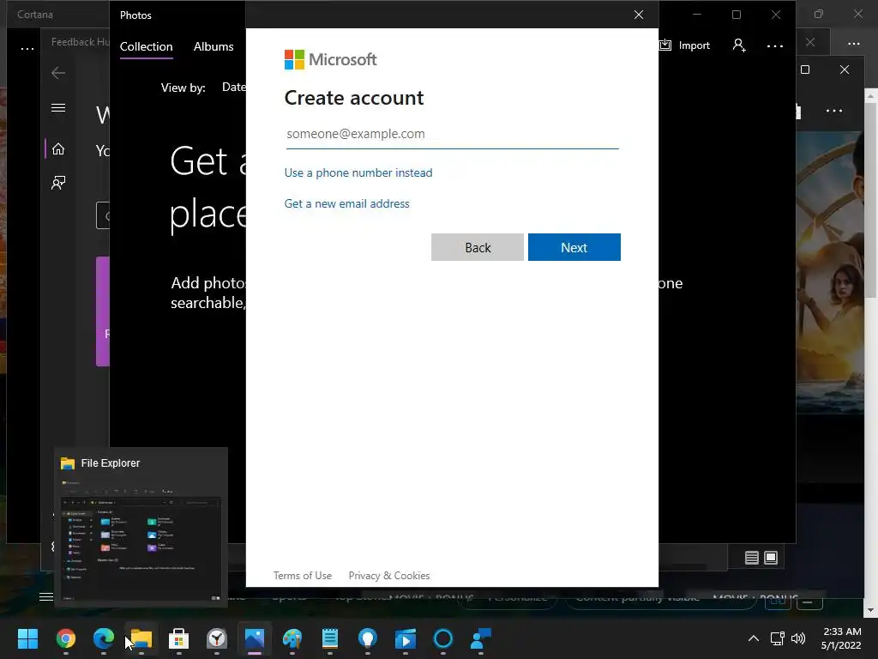
Task: Open Paint from the taskbar
Action: tap(292, 638)
